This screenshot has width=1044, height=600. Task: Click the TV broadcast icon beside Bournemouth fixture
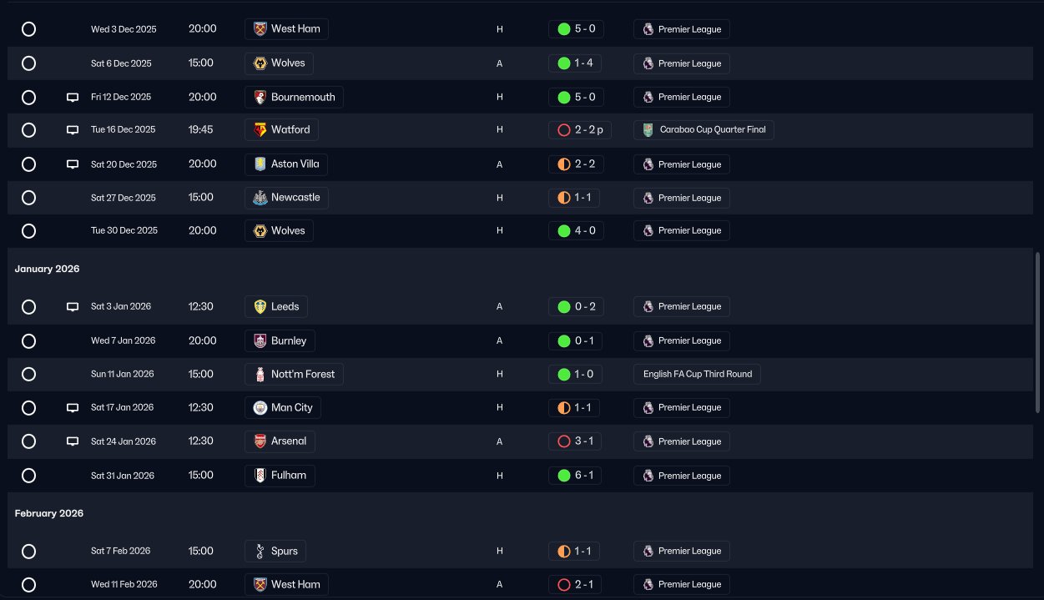point(73,98)
